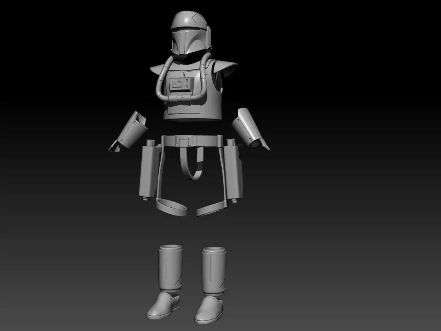441x331 pixels.
Task: Select the shoe on the viewer's right
Action: pos(209,310)
